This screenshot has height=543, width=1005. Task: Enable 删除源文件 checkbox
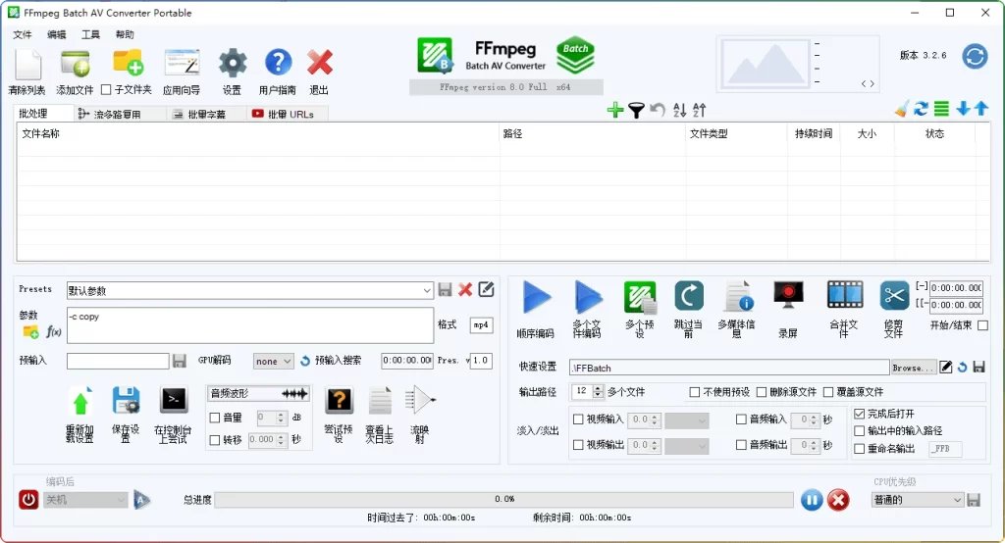click(x=762, y=392)
